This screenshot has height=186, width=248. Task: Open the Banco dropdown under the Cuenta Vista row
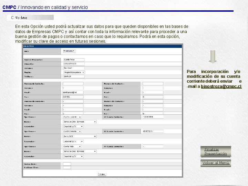tap(80, 151)
